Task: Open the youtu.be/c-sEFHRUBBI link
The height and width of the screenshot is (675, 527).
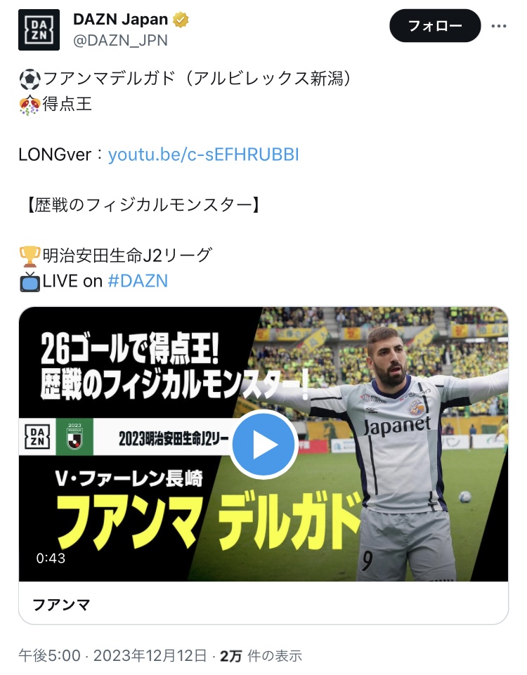Action: 203,155
